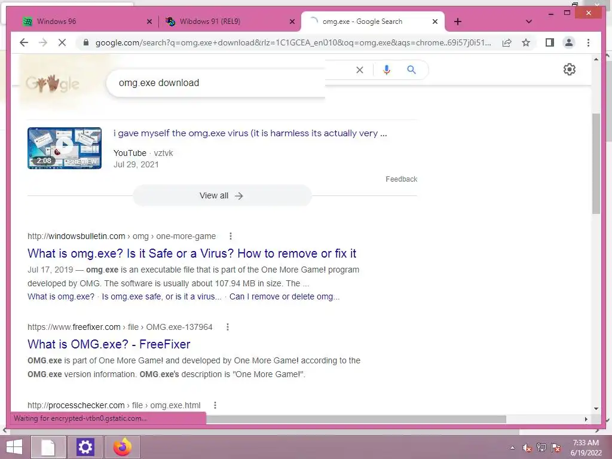Click the horizontal page scrollbar thumb
The width and height of the screenshot is (612, 459).
356,419
